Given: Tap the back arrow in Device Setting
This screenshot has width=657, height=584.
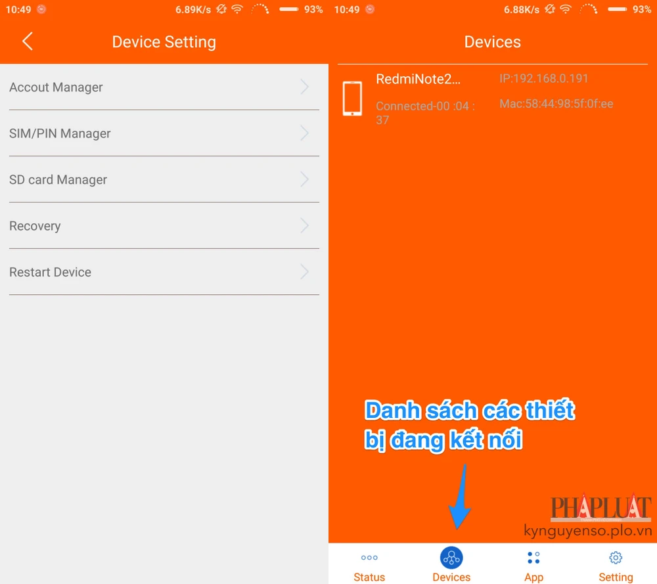Looking at the screenshot, I should click(27, 41).
